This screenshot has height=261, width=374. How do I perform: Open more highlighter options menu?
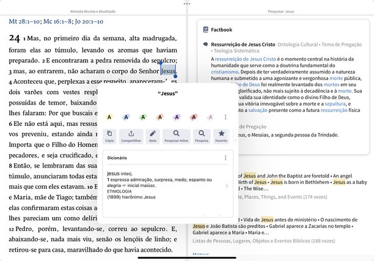pos(226,117)
